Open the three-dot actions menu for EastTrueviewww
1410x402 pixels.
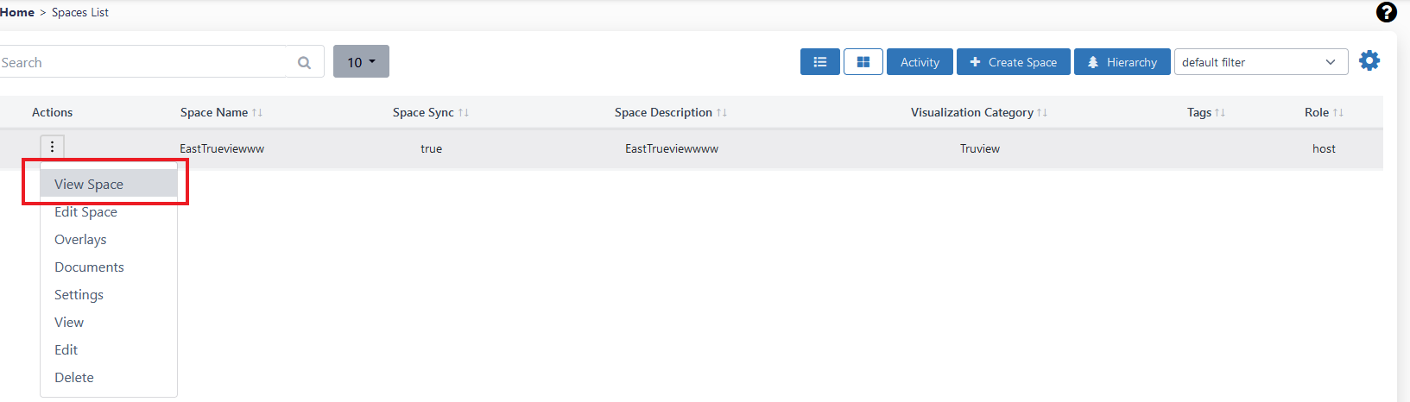[52, 147]
